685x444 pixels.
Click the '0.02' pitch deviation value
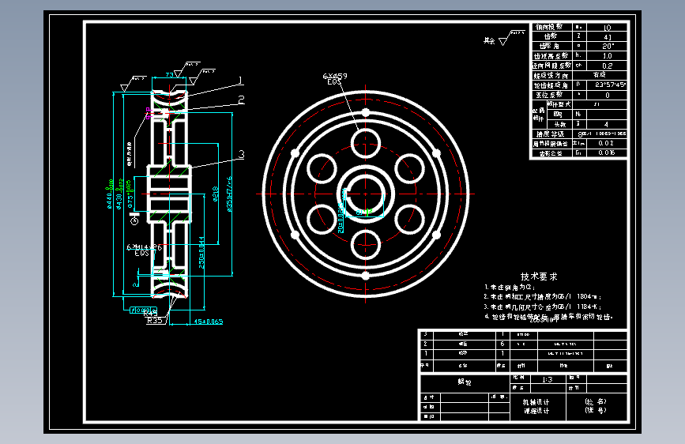pyautogui.click(x=606, y=143)
